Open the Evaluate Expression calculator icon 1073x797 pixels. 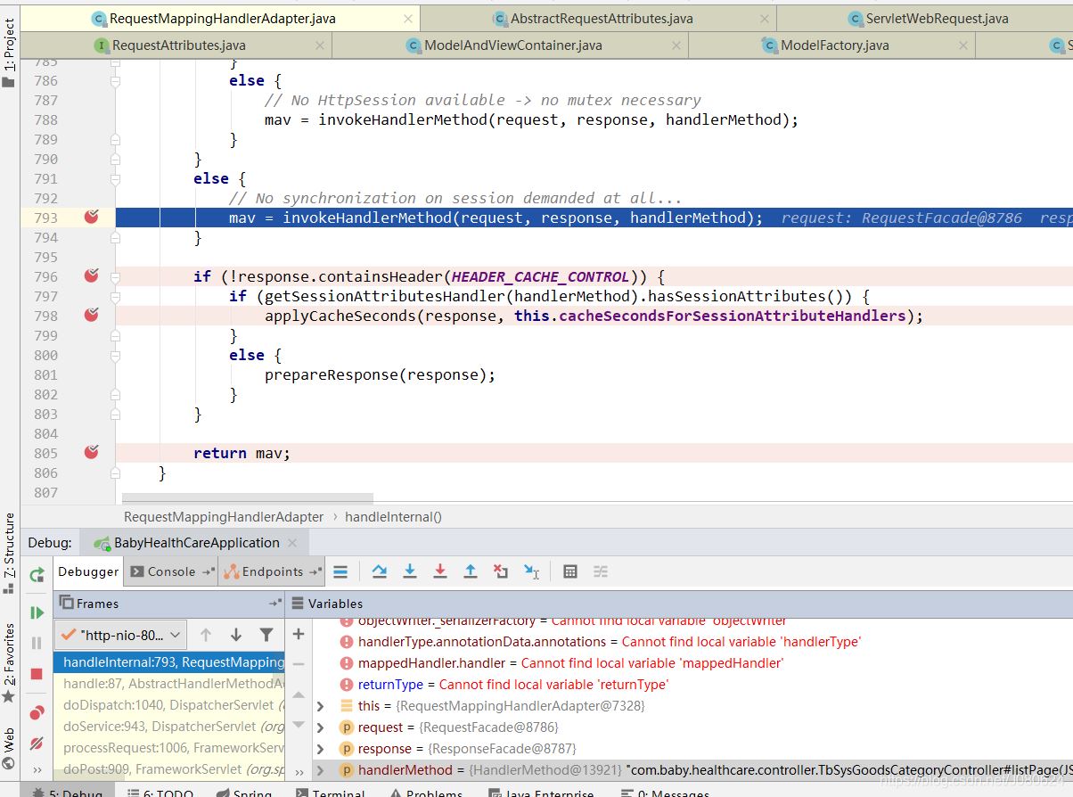[570, 571]
